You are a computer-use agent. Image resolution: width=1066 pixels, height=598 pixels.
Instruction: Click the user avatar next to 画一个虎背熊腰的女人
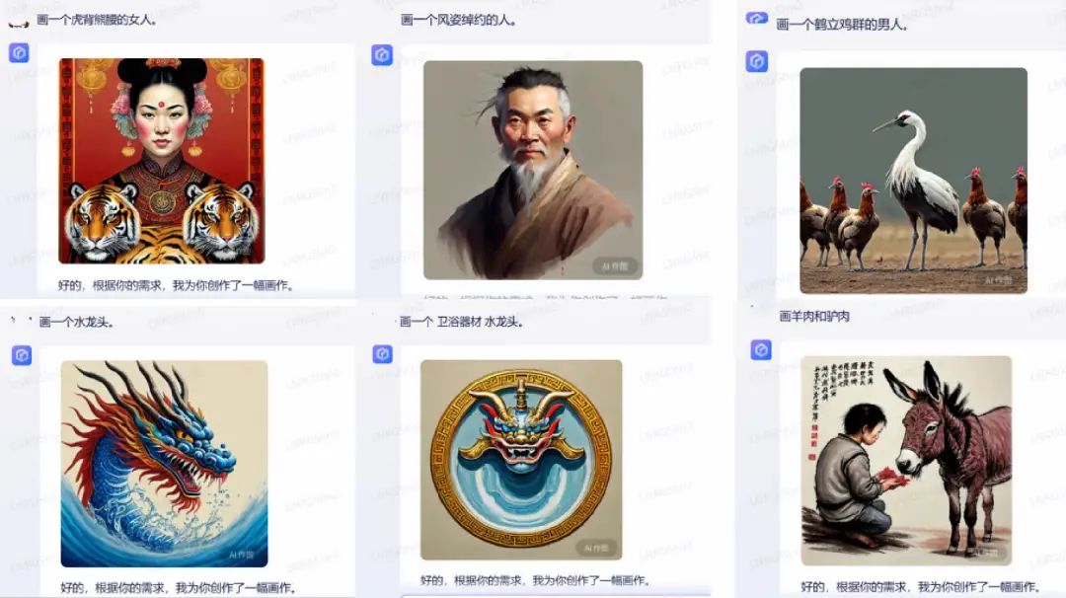pyautogui.click(x=19, y=24)
